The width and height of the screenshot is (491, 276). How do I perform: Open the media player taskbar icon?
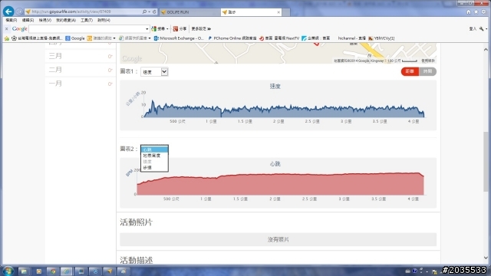click(x=39, y=271)
